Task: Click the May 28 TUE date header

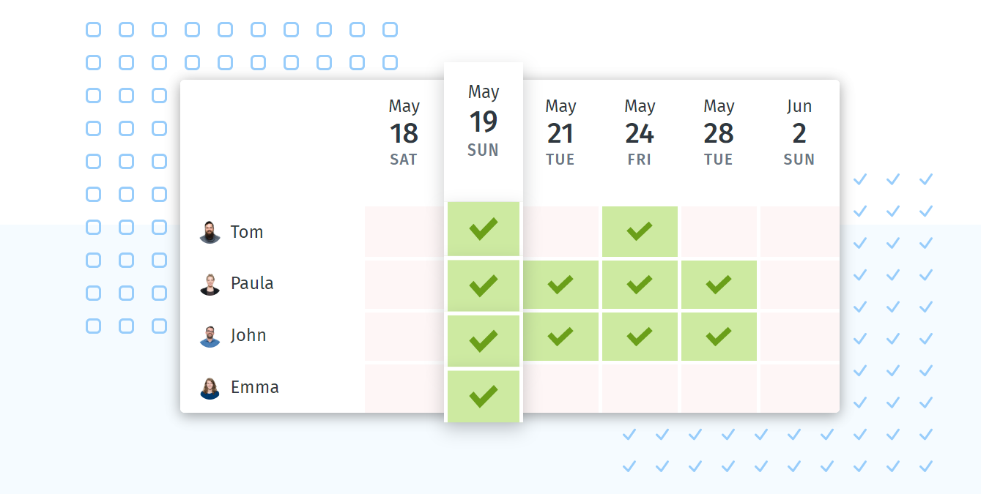Action: (719, 133)
